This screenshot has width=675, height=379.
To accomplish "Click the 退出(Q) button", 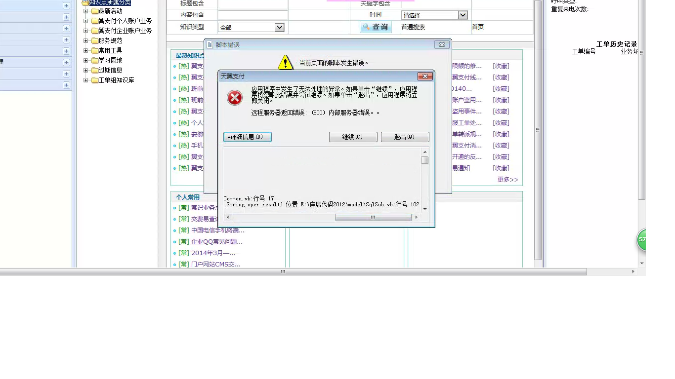I will pos(405,137).
